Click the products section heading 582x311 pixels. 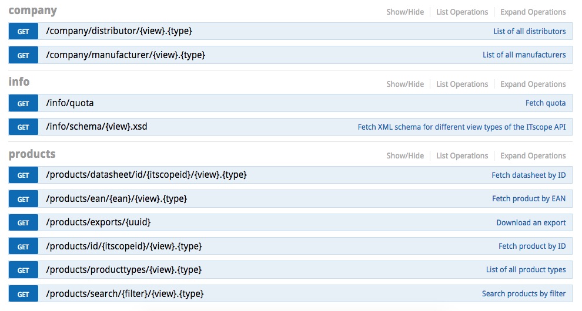point(32,154)
